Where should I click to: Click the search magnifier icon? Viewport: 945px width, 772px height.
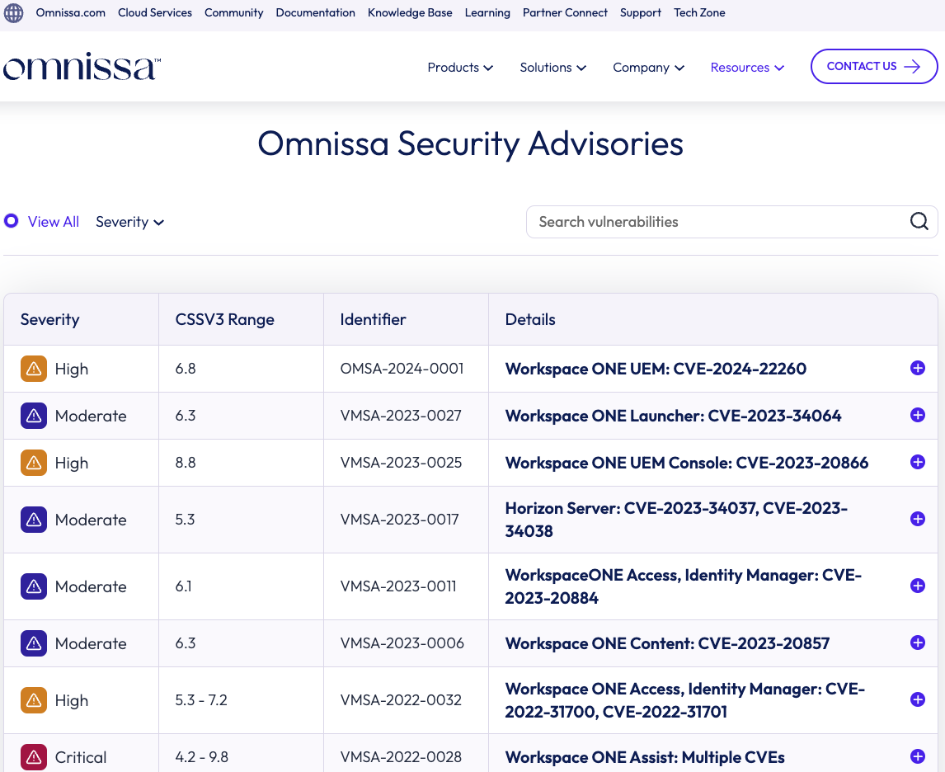919,221
